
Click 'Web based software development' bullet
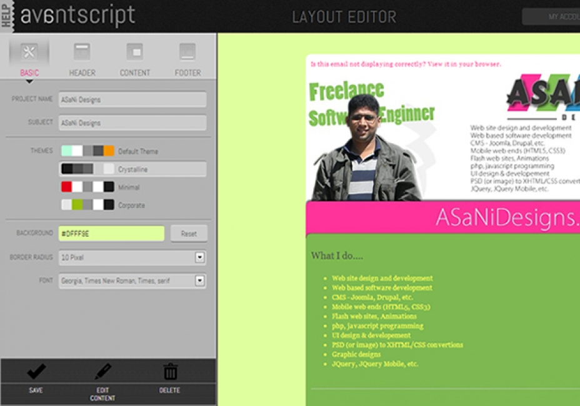click(x=382, y=288)
